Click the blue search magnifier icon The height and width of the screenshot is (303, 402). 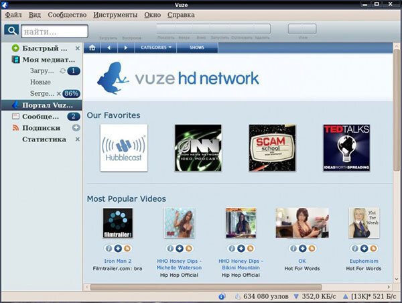point(11,31)
